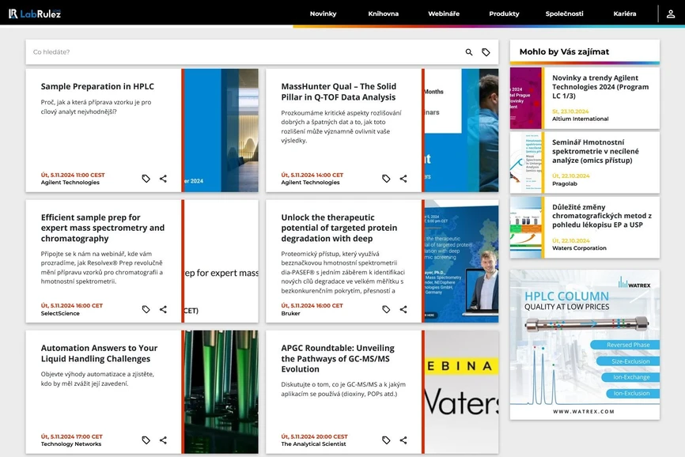Share the Sample Preparation in HPLC webinar

[163, 179]
